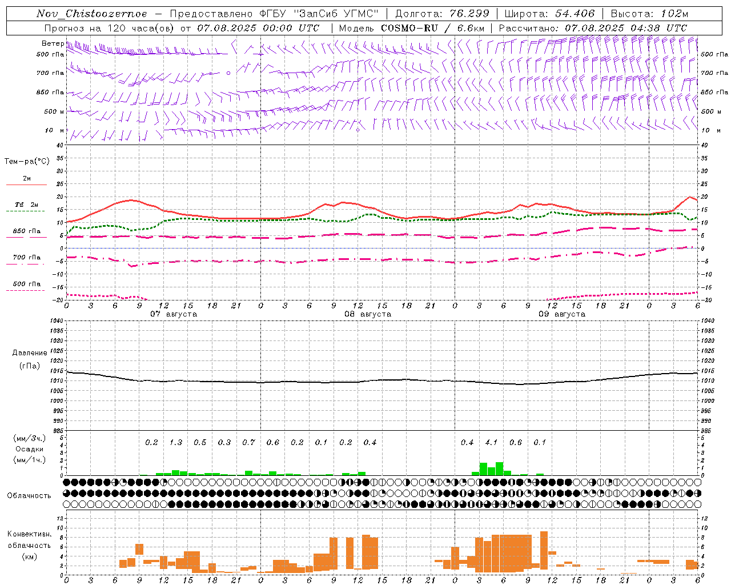This screenshot has width=731, height=585.
Task: Click the 09 августа date label
Action: coord(562,314)
